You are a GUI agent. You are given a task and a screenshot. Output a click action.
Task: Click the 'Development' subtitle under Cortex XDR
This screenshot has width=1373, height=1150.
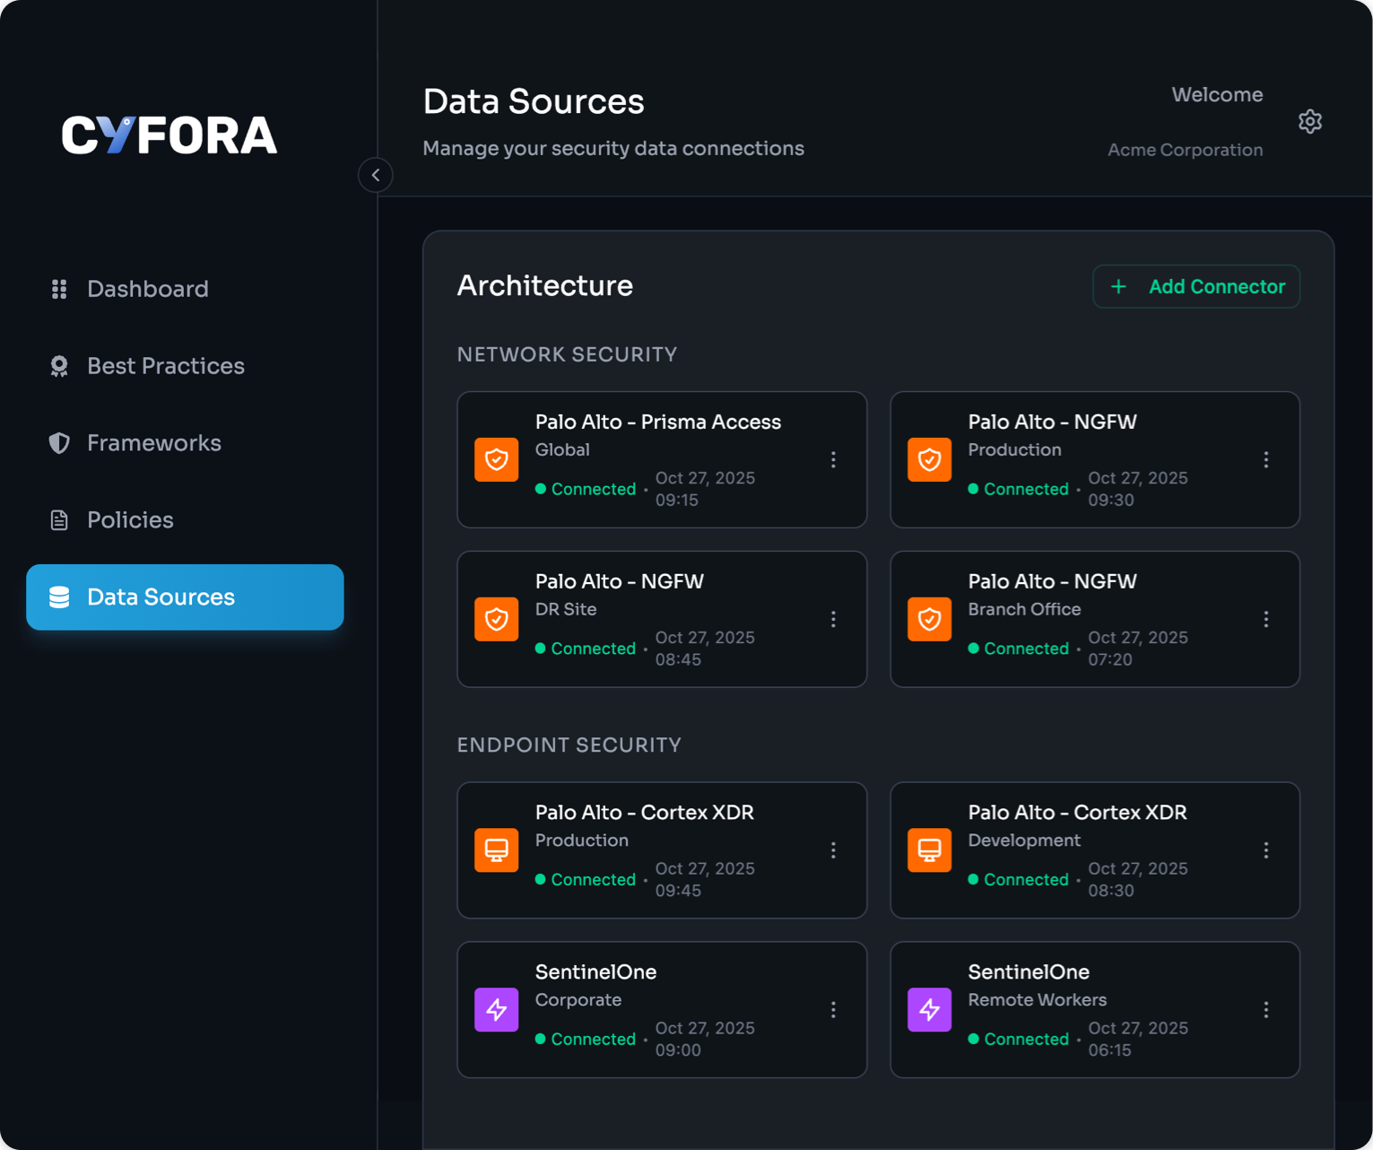(x=1024, y=841)
